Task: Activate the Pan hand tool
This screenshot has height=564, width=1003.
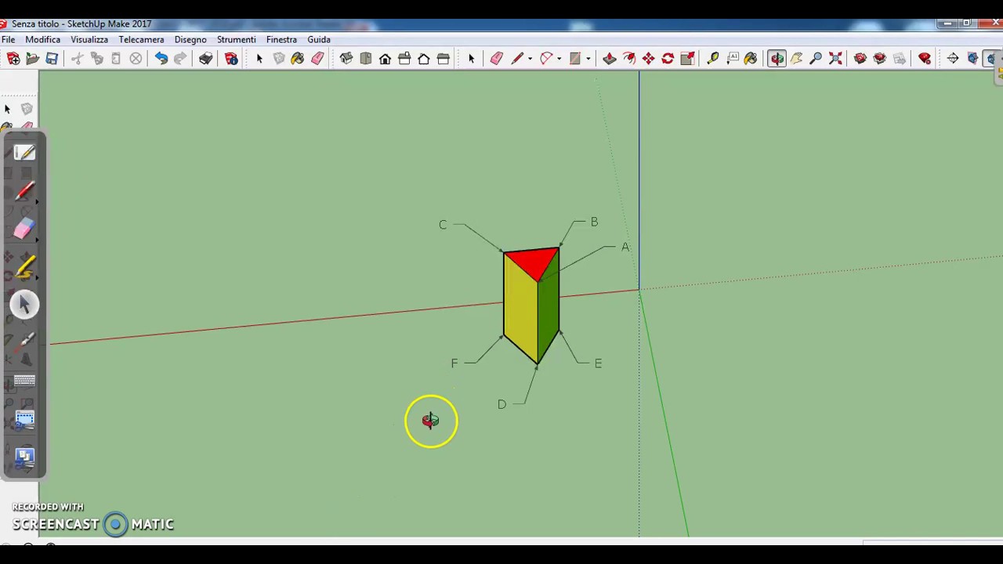Action: pos(796,59)
